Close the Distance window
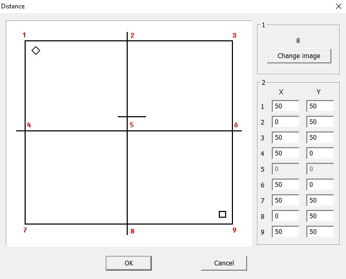346x279 pixels. click(x=338, y=6)
